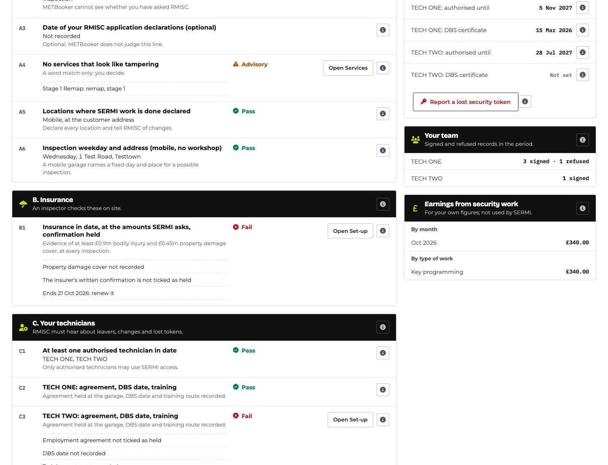Screen dimensions: 608x465
Task: Open info for A6 inspection weekday and address
Action: (383, 150)
